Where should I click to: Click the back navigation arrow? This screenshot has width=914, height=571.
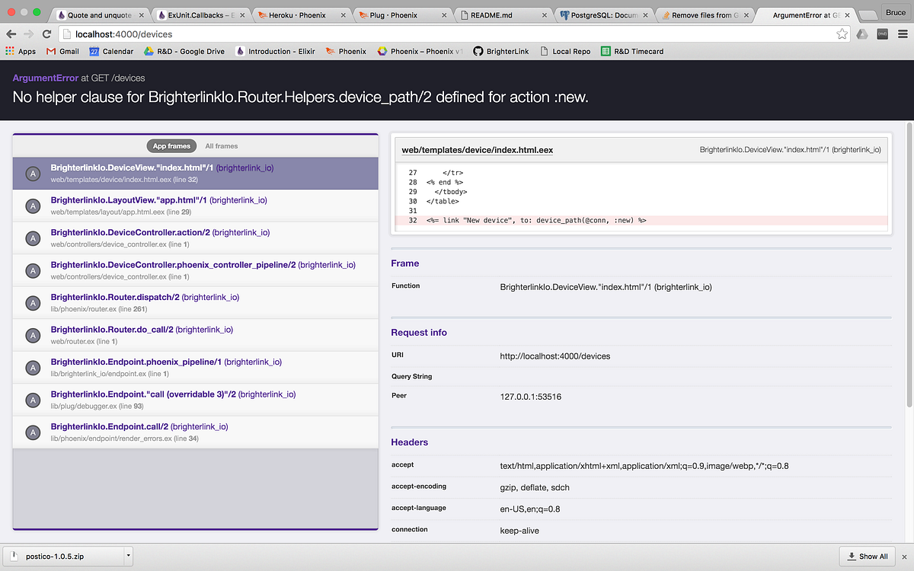(12, 34)
